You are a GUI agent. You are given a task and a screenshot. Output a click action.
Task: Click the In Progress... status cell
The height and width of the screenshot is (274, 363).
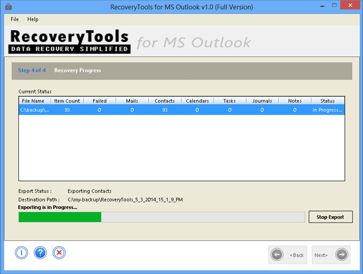point(327,110)
